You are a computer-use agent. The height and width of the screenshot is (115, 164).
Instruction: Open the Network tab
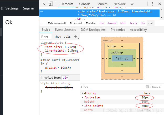tap(120, 4)
